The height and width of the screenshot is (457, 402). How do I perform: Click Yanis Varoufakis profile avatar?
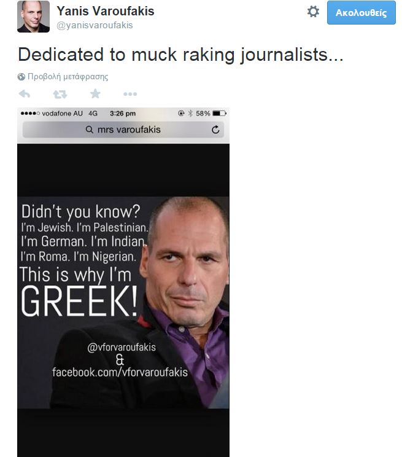coord(33,17)
